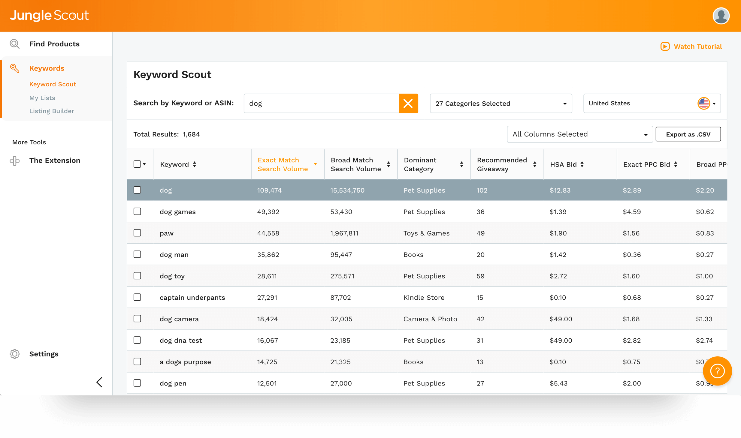The height and width of the screenshot is (438, 741).
Task: Click the Find Products magnifier icon
Action: point(14,44)
